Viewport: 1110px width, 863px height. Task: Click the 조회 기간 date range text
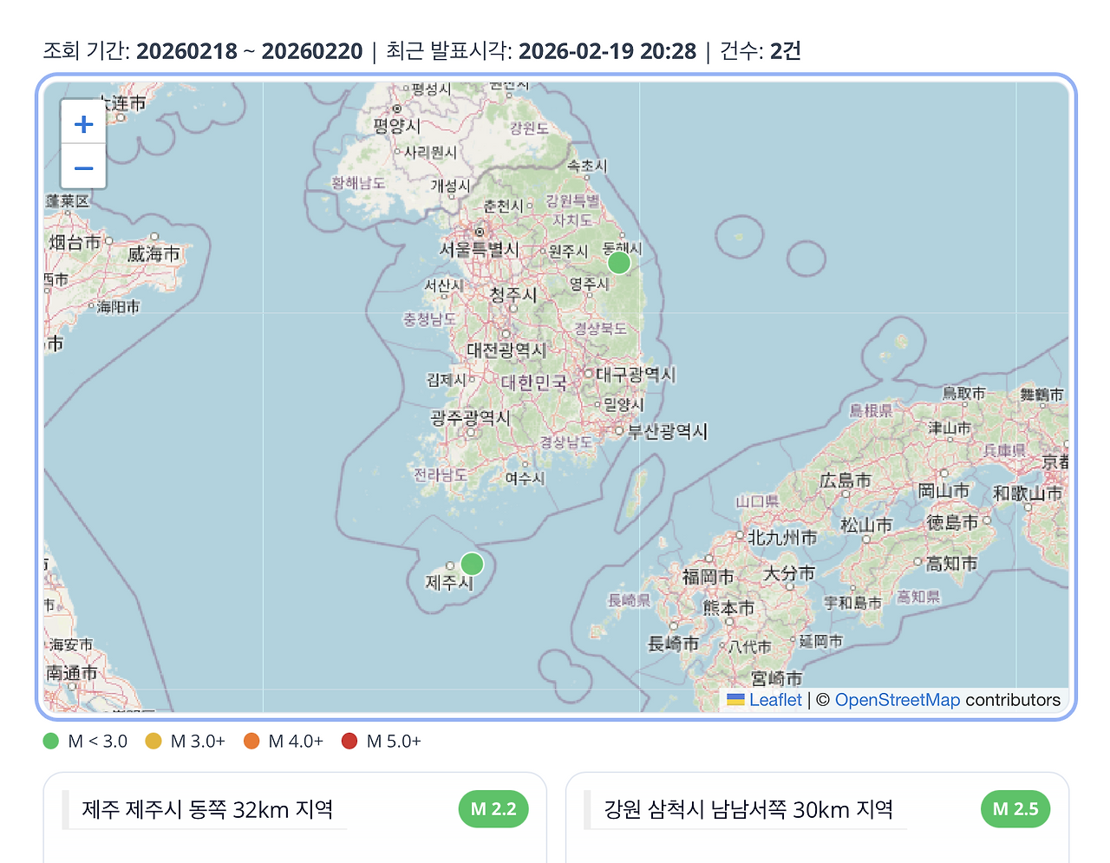point(204,51)
